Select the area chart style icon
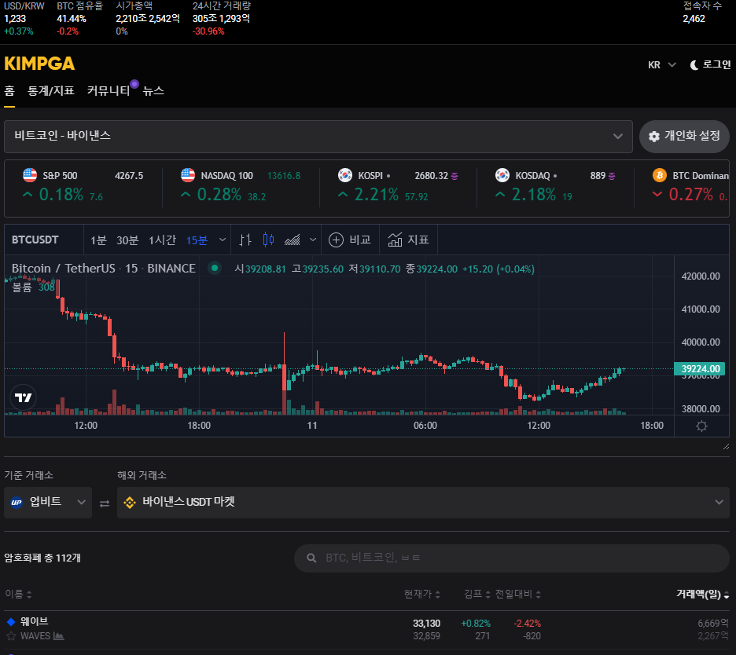Viewport: 736px width, 655px height. tap(292, 240)
